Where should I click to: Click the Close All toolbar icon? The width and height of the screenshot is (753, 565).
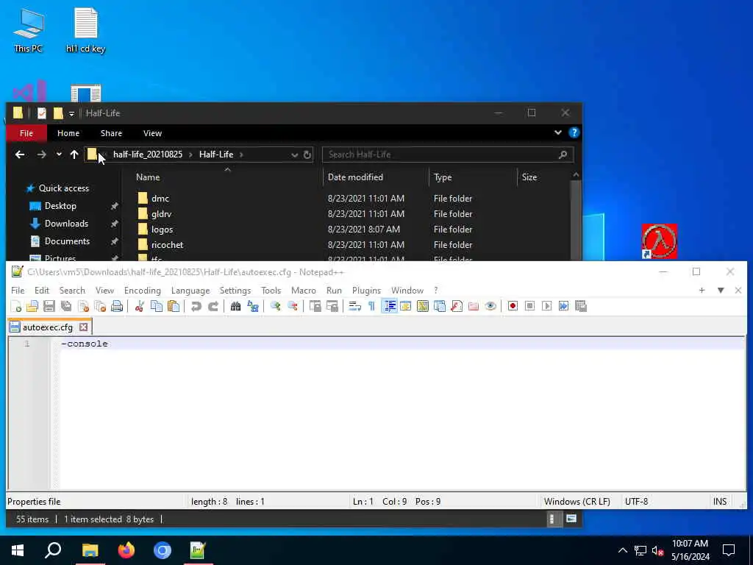click(x=100, y=306)
